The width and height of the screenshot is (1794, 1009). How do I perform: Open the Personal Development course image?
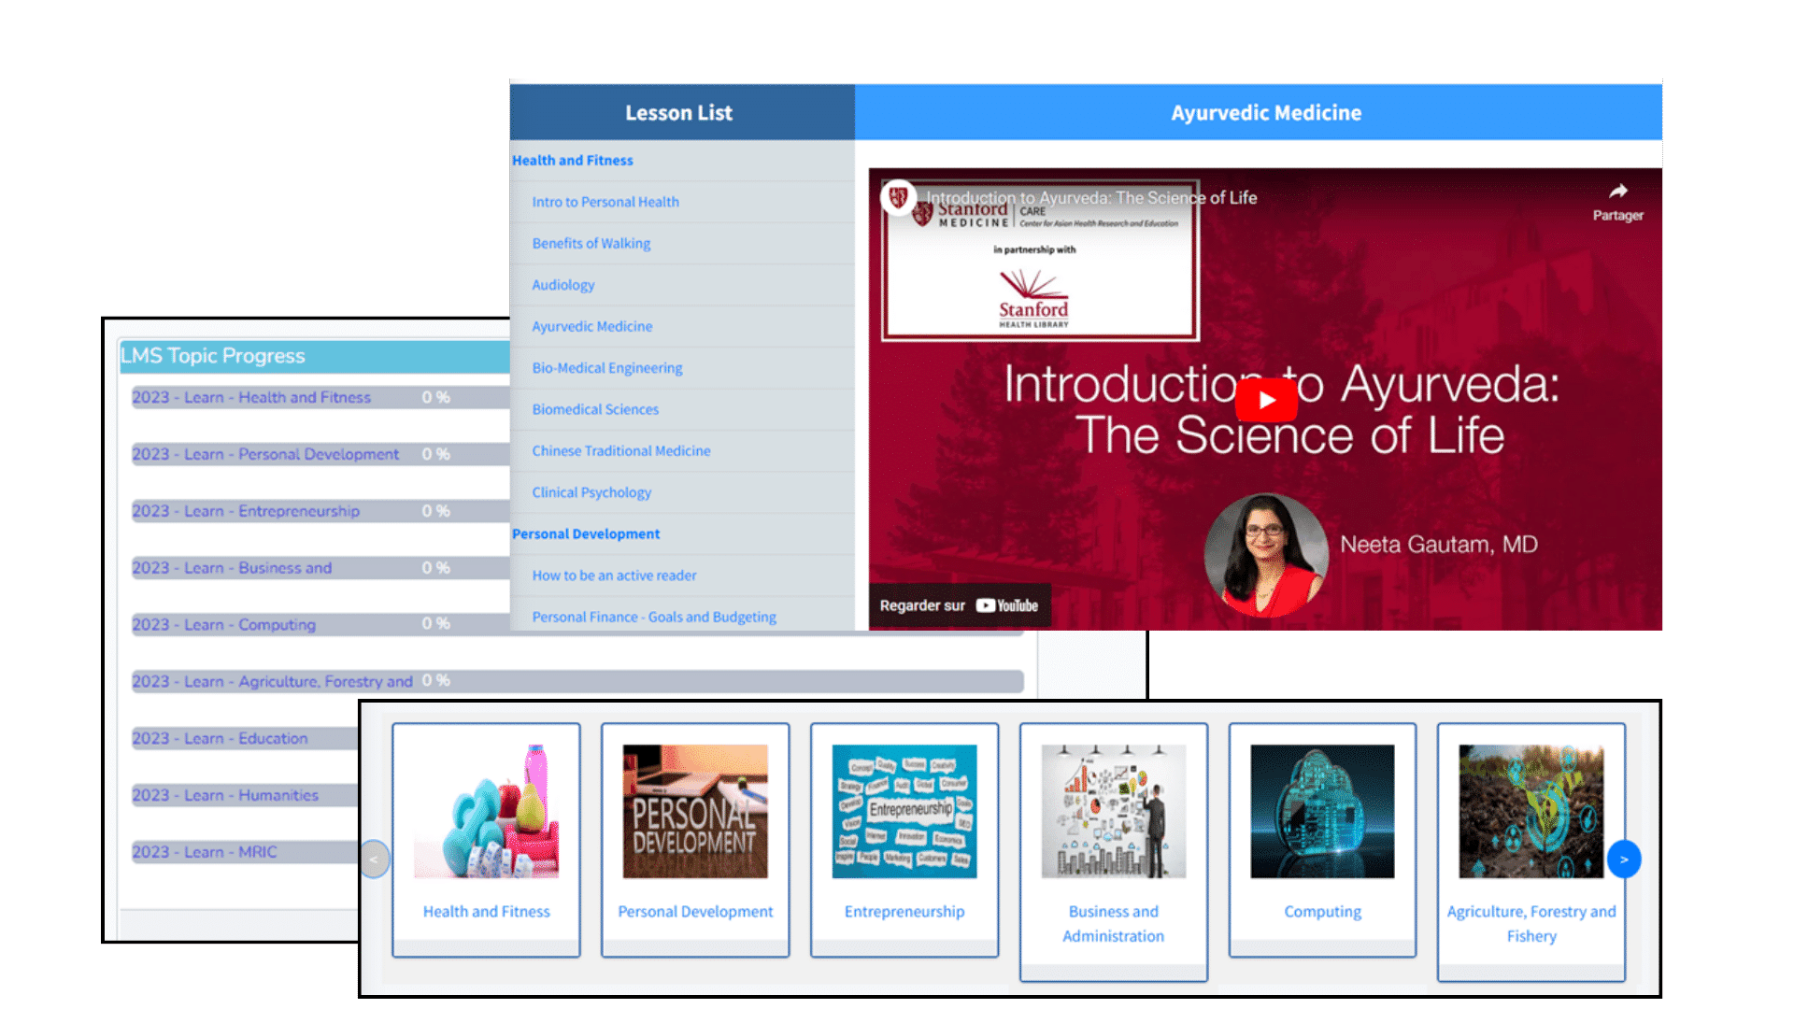pyautogui.click(x=695, y=811)
